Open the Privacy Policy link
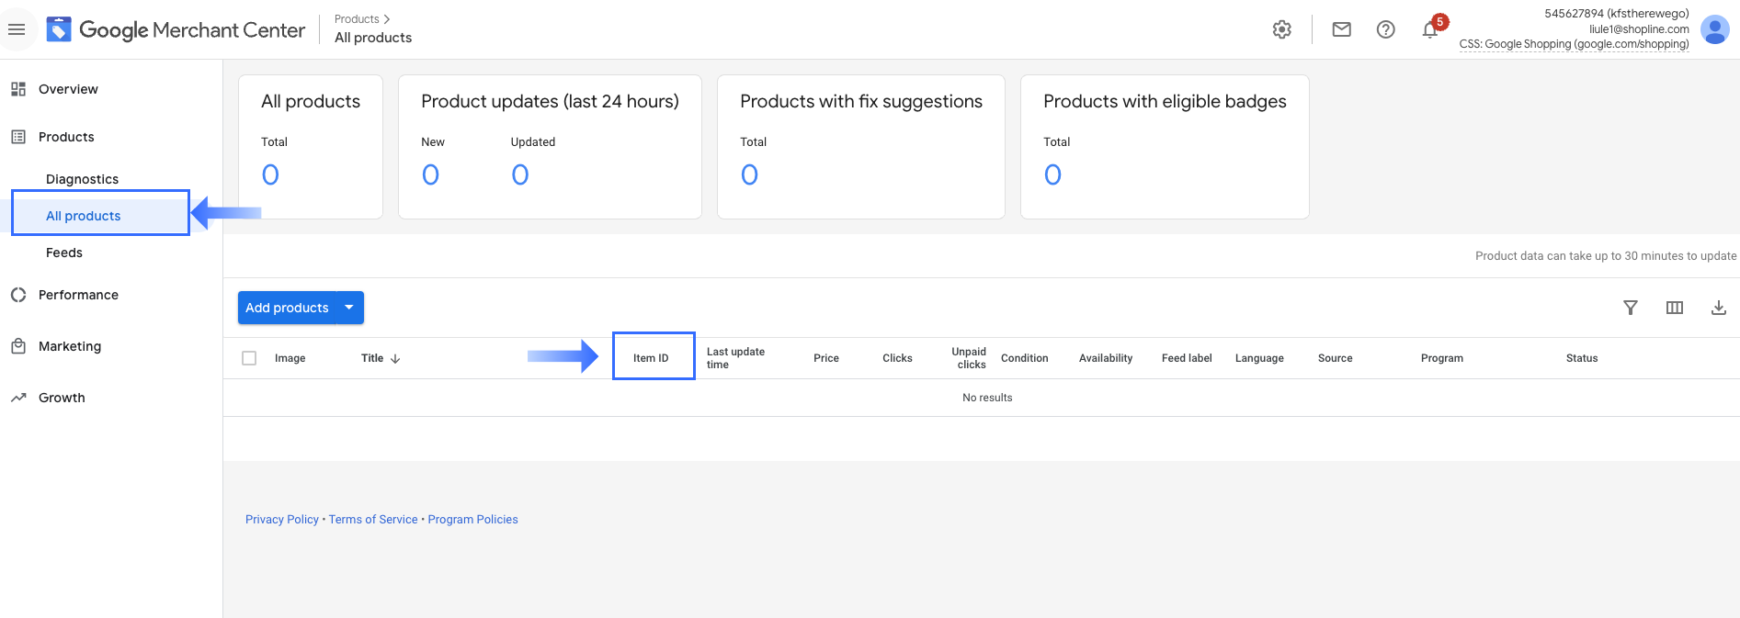This screenshot has height=618, width=1740. tap(281, 520)
